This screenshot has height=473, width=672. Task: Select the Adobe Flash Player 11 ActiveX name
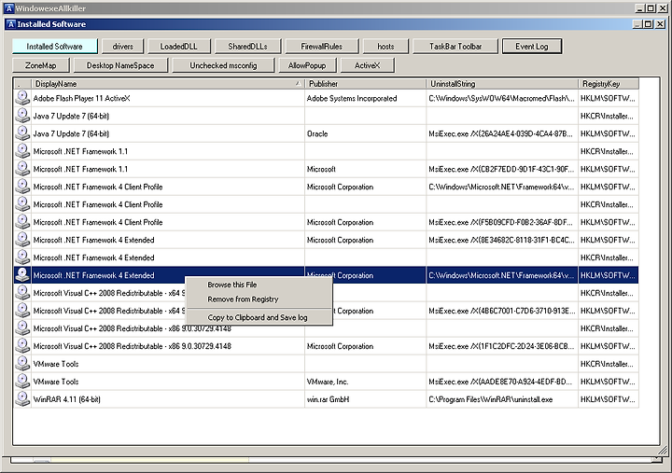coord(81,98)
